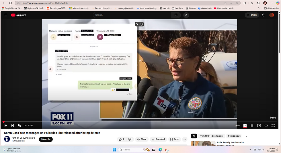Screen dimensions: 281x153
Task: Click the split screen address bar icon
Action: [x=225, y=3]
